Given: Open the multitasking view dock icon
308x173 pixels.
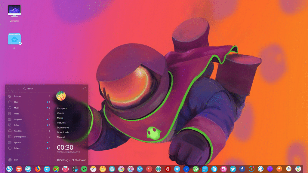Looking at the screenshot, I should tap(19, 169).
